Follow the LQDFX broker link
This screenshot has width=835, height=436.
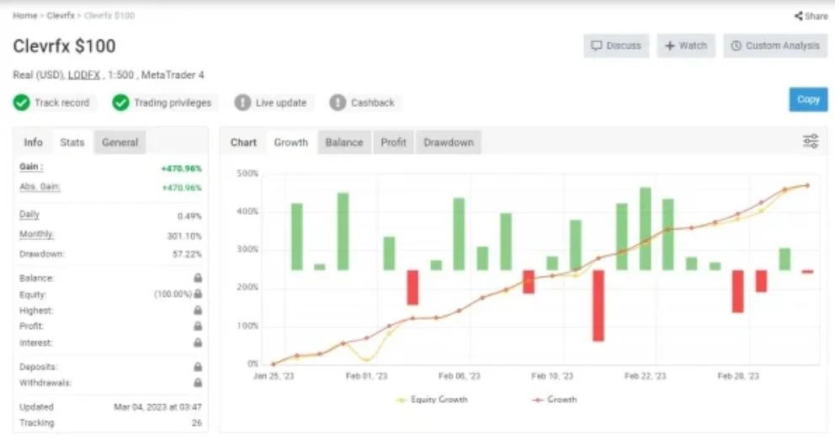pos(83,75)
